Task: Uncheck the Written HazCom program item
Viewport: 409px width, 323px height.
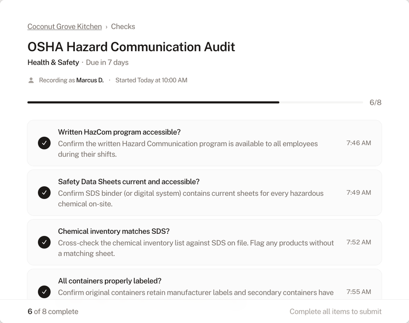Action: (44, 143)
